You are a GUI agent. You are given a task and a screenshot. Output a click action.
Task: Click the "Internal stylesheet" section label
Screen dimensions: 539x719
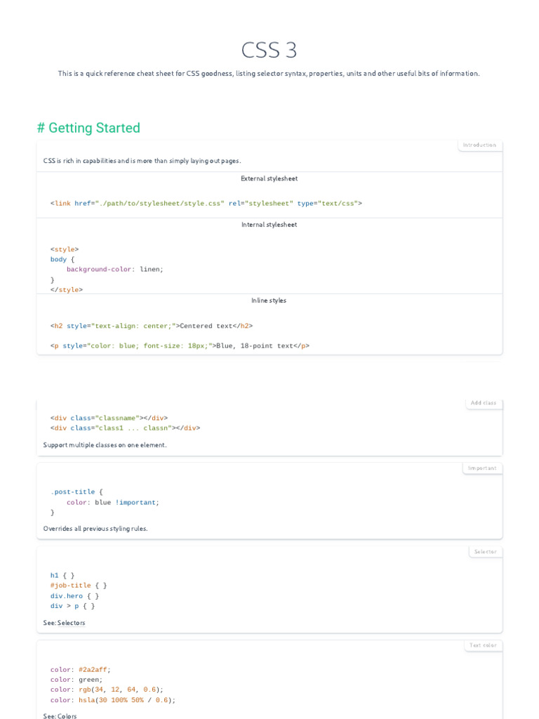tap(269, 225)
